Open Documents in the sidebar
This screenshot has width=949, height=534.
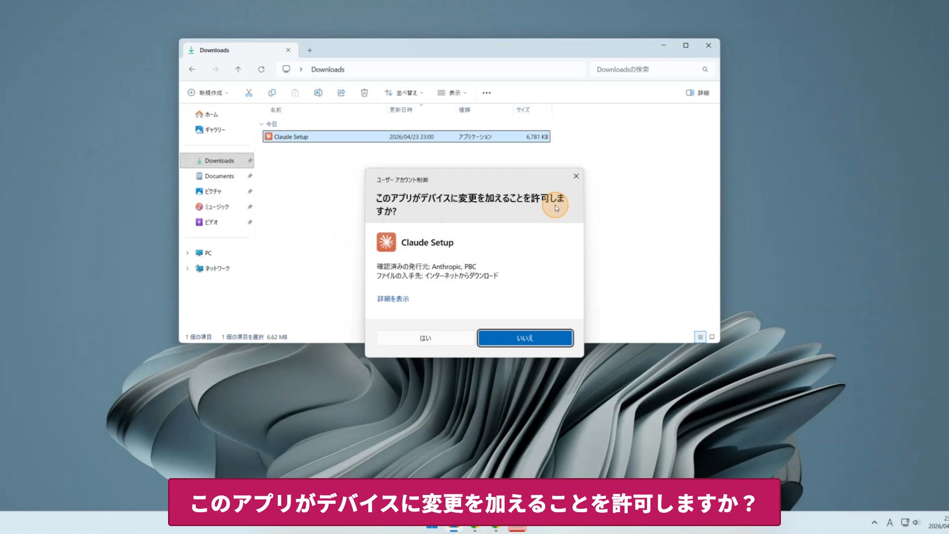pos(216,176)
